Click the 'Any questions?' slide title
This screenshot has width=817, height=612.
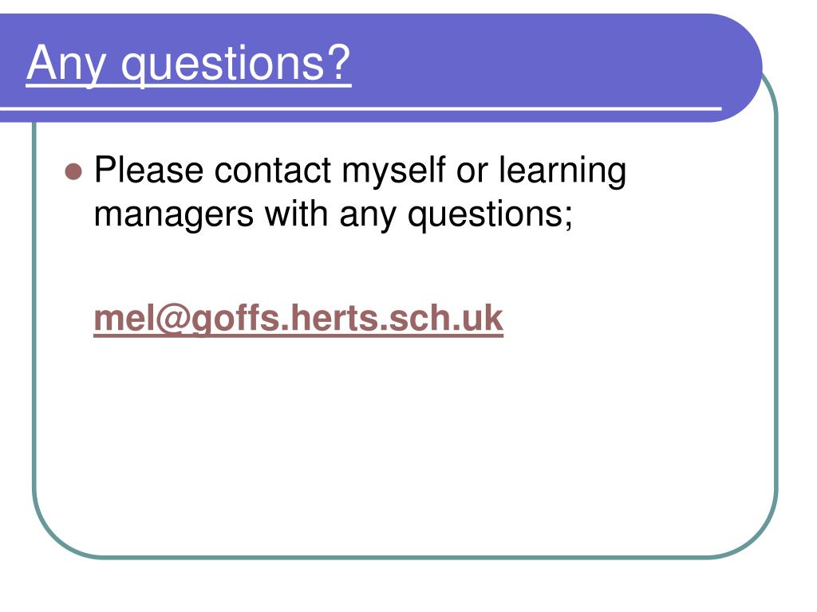coord(188,64)
